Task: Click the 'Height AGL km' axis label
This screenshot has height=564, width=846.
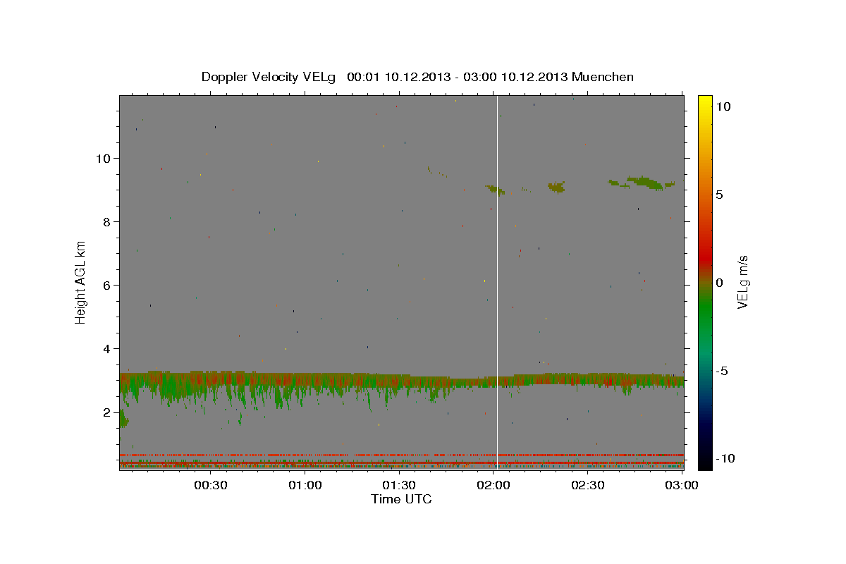Action: coord(80,282)
